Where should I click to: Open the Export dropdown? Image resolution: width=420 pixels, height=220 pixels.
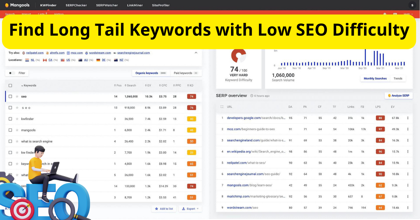point(190,208)
